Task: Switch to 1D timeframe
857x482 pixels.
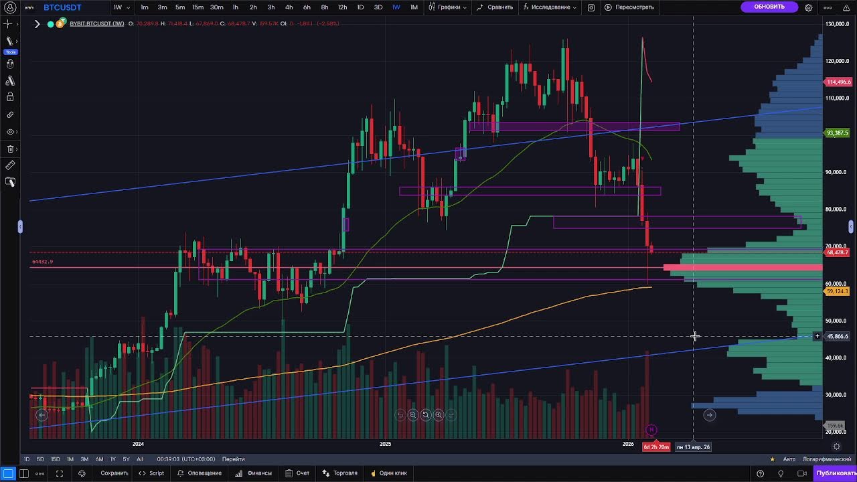Action: (x=360, y=7)
